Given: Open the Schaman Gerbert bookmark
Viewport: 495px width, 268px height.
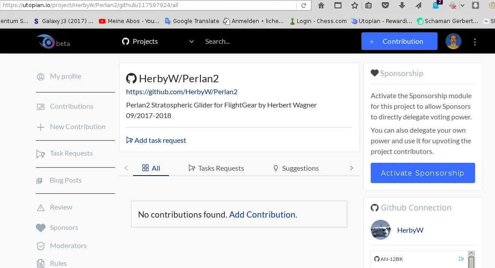Looking at the screenshot, I should point(447,21).
